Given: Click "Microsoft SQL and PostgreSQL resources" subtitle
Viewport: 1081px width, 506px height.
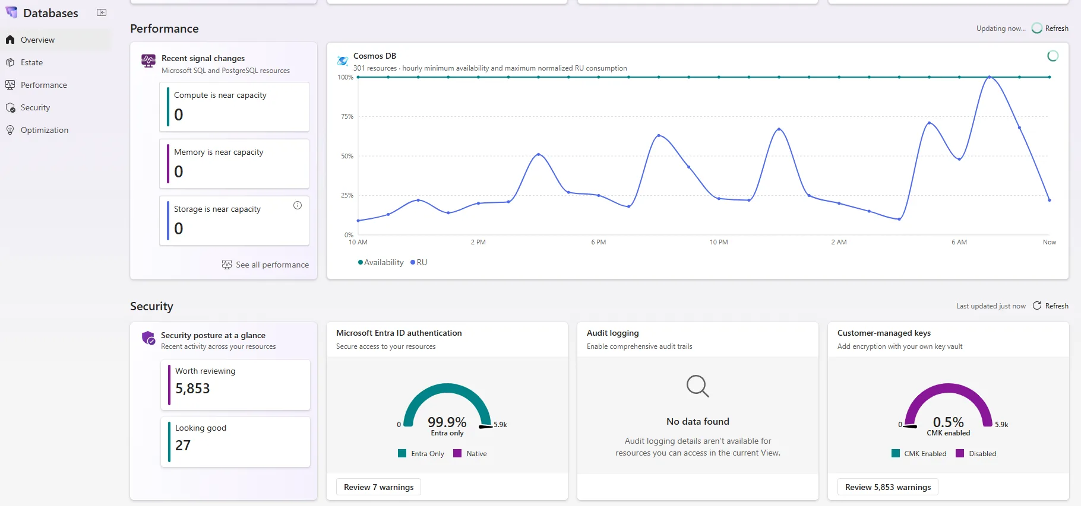Looking at the screenshot, I should point(226,71).
